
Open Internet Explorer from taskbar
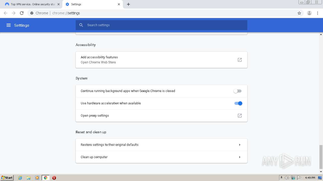pyautogui.click(x=20, y=178)
